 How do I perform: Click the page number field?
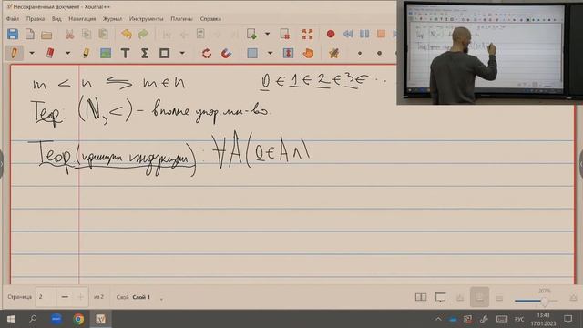(46, 297)
